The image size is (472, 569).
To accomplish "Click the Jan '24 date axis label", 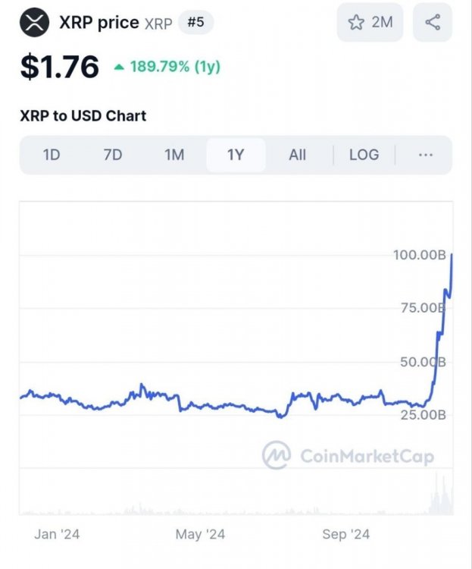I will click(x=57, y=534).
